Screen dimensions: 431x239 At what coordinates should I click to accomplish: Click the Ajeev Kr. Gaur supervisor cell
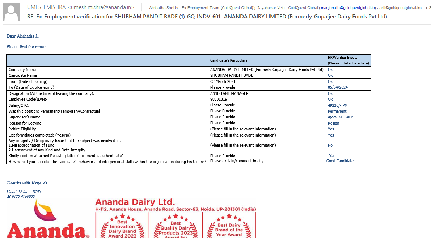pyautogui.click(x=340, y=117)
